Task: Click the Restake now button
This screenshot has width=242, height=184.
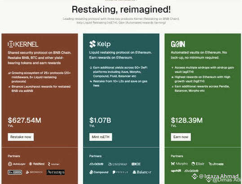Action: [21, 137]
